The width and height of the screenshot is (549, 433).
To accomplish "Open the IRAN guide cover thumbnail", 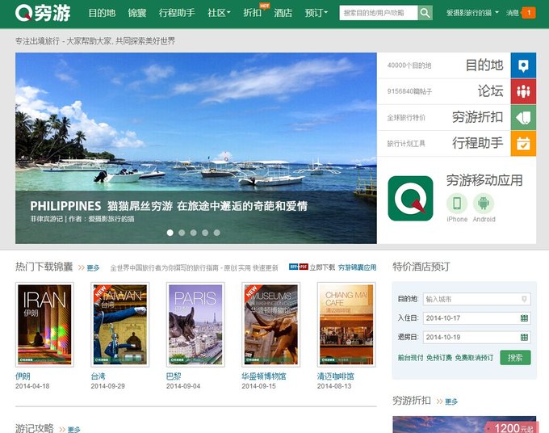I will coord(44,325).
